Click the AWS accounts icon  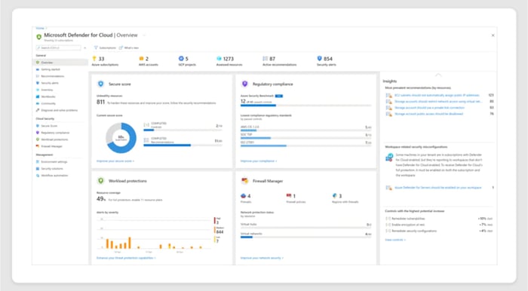click(141, 59)
